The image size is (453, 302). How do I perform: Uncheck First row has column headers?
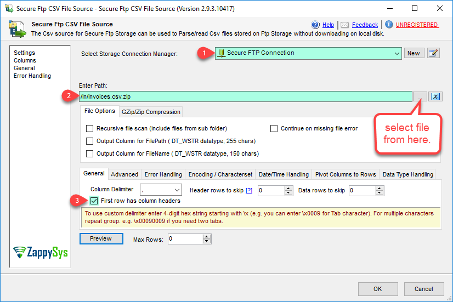[94, 201]
